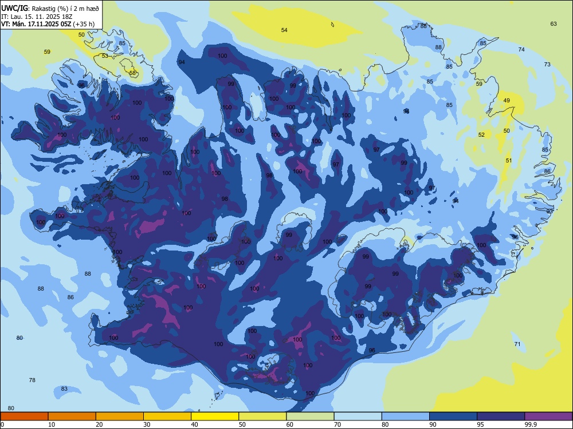Click the pale green 60–70 legend swatch
This screenshot has width=573, height=429.
[x=310, y=416]
